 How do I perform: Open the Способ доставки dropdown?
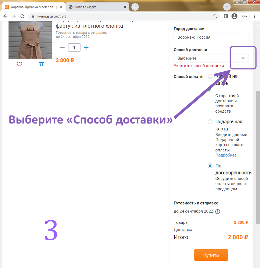[x=211, y=58]
